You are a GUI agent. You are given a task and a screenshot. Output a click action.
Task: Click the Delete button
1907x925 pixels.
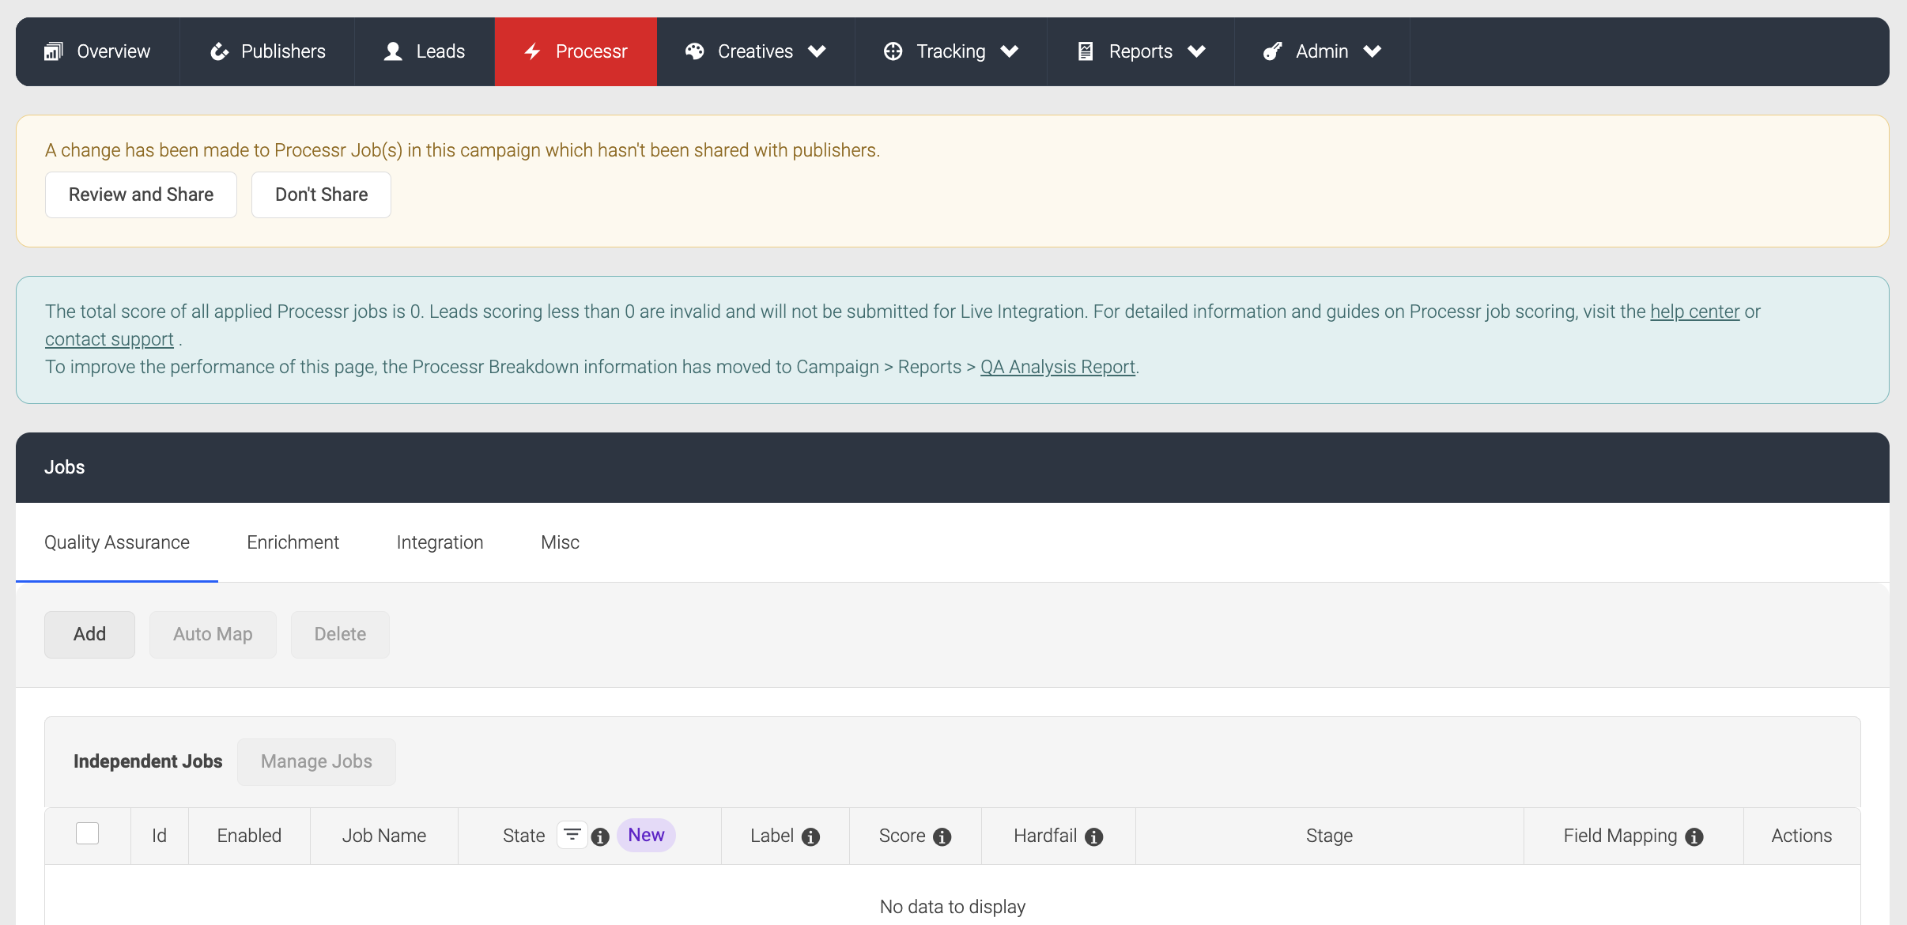tap(340, 634)
